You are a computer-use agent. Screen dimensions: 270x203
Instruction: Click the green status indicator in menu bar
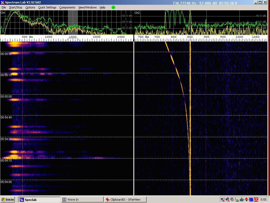pyautogui.click(x=113, y=7)
